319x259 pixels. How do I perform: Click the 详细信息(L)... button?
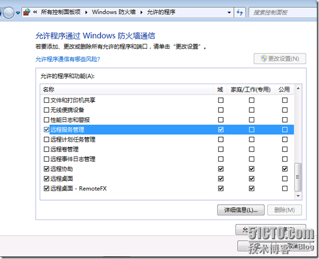pyautogui.click(x=241, y=210)
